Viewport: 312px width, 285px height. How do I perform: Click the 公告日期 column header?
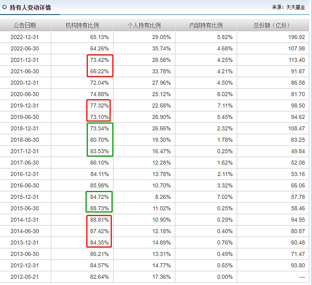point(25,25)
